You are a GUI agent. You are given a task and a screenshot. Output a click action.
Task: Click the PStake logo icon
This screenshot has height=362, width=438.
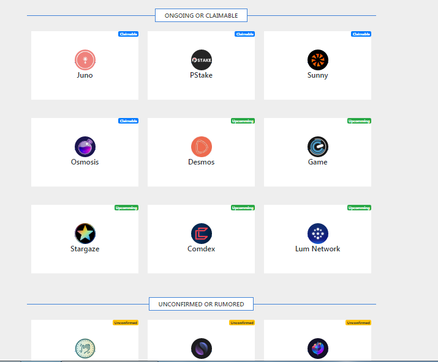click(202, 60)
